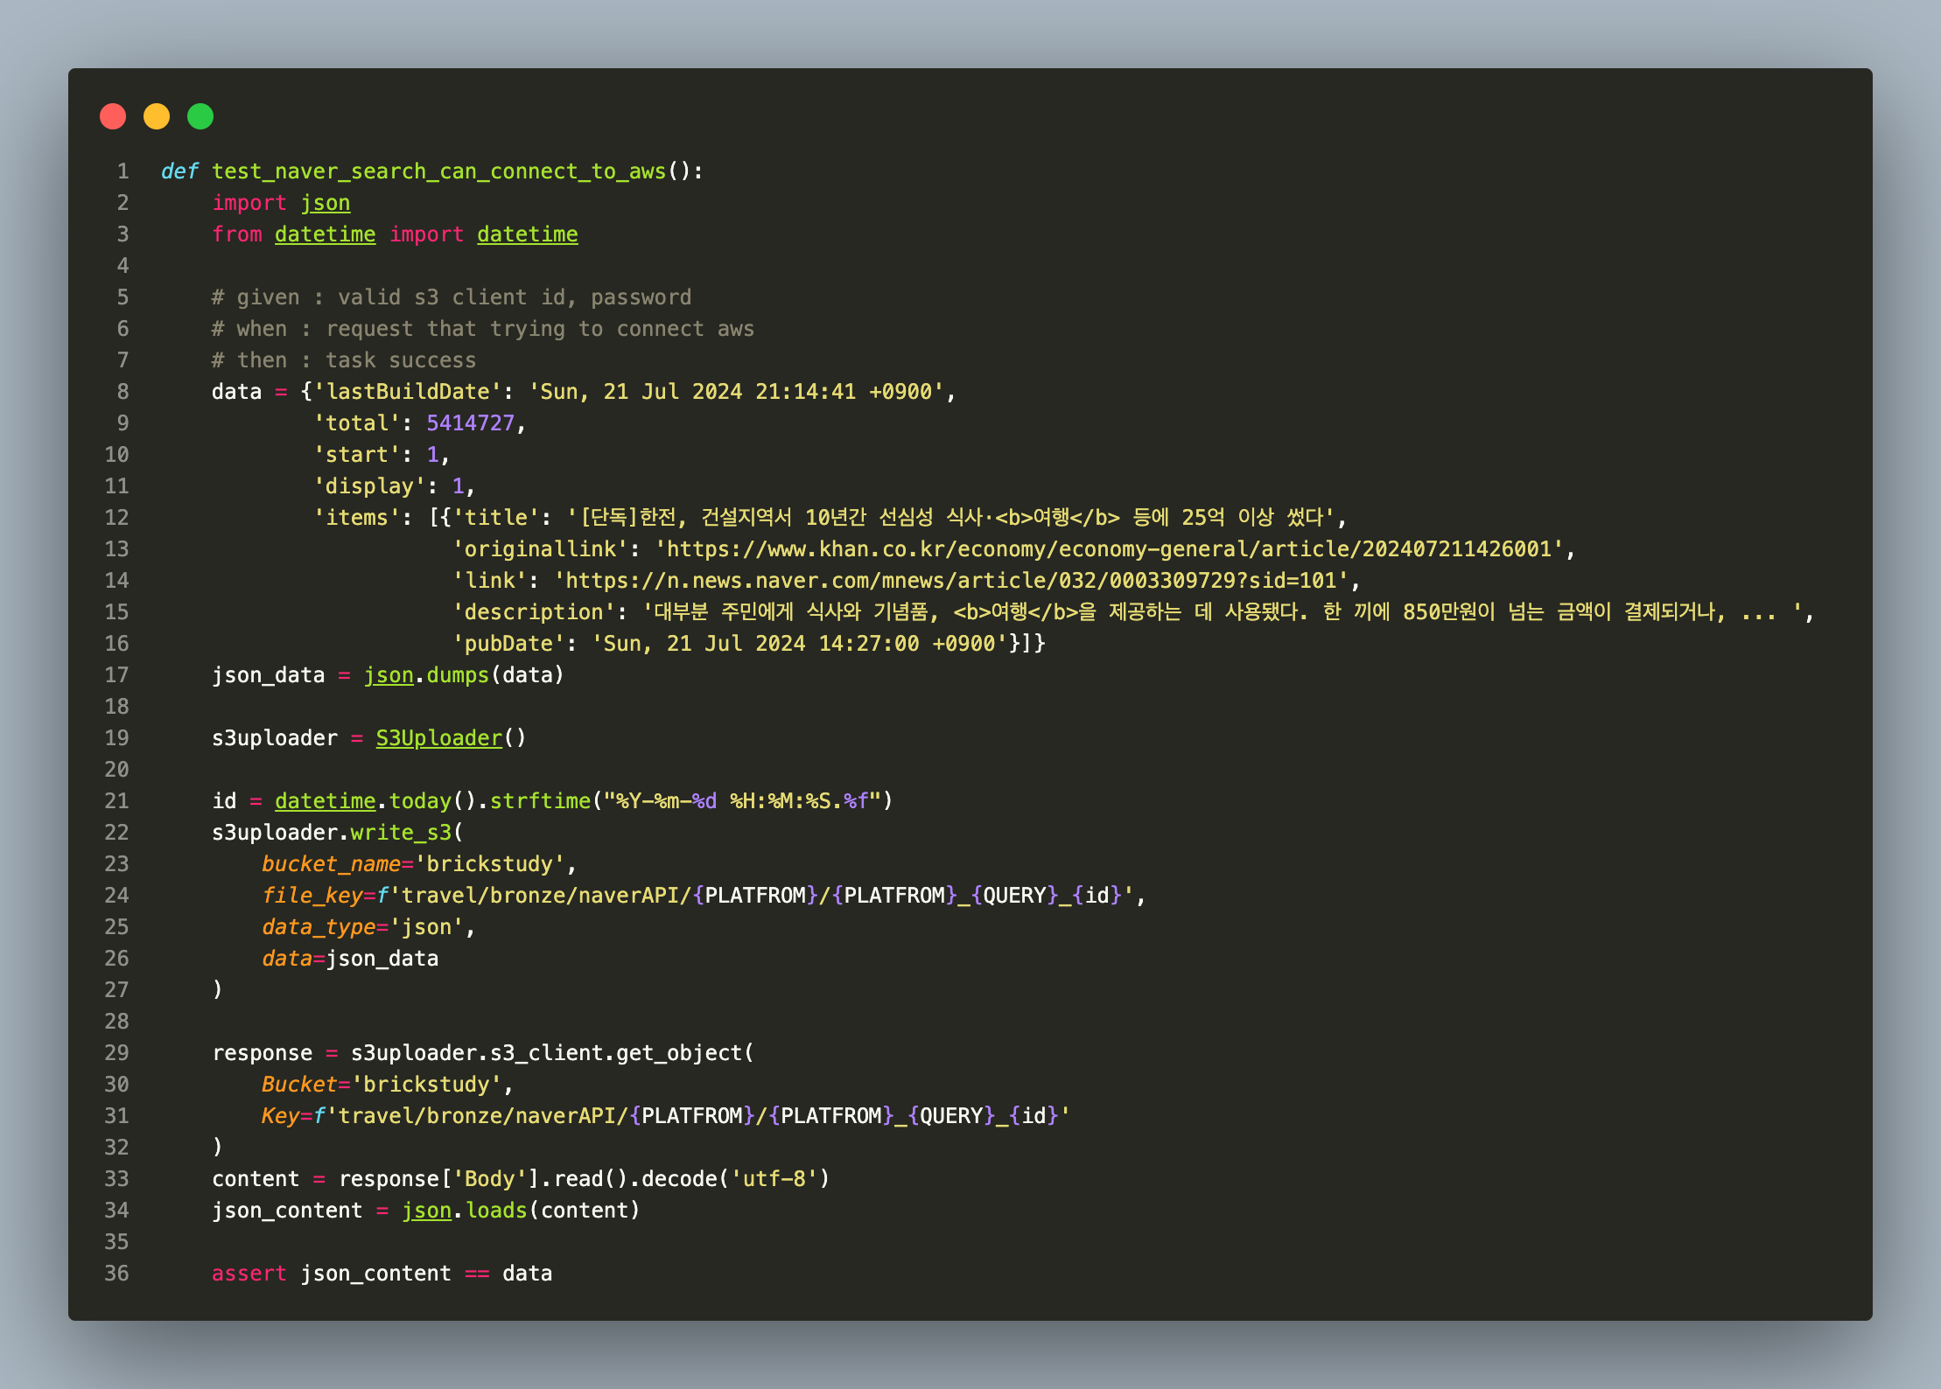This screenshot has width=1941, height=1389.
Task: Click the bucket_name parameter
Action: point(330,864)
